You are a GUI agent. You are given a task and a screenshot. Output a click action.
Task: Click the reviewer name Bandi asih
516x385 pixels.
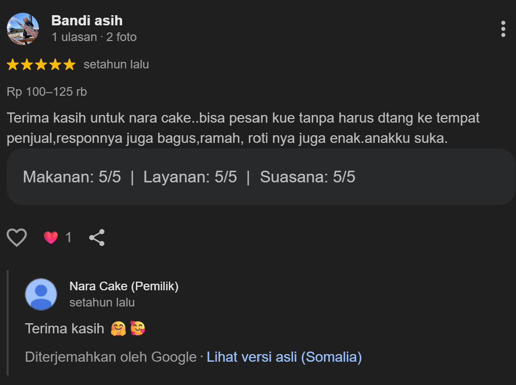point(86,21)
